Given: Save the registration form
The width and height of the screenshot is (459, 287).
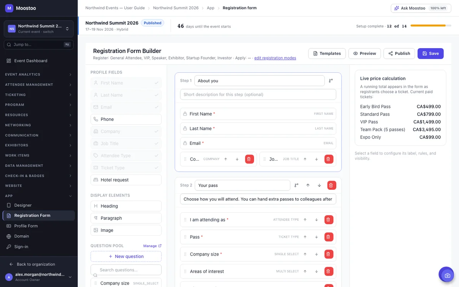Looking at the screenshot, I should 431,54.
